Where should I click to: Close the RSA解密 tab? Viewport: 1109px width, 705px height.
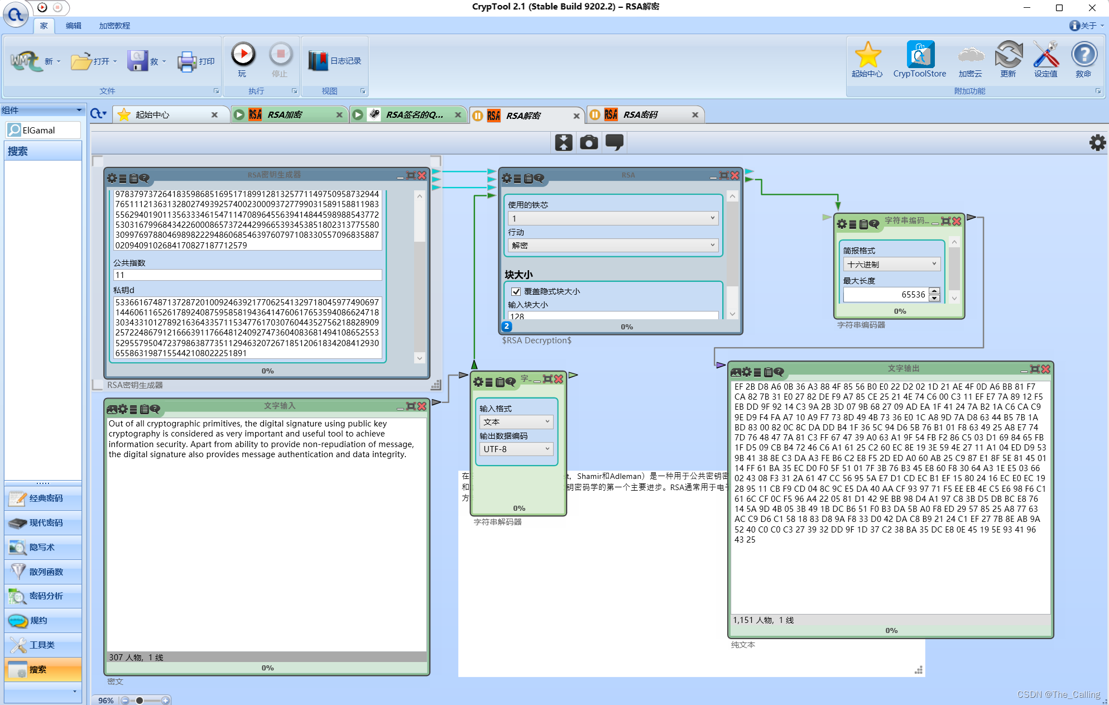[x=577, y=116]
